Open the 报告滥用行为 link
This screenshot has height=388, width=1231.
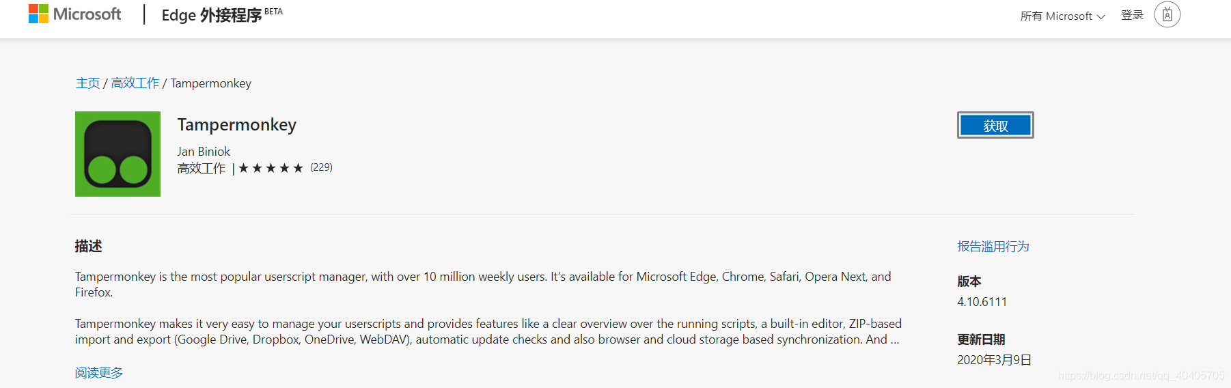(993, 247)
